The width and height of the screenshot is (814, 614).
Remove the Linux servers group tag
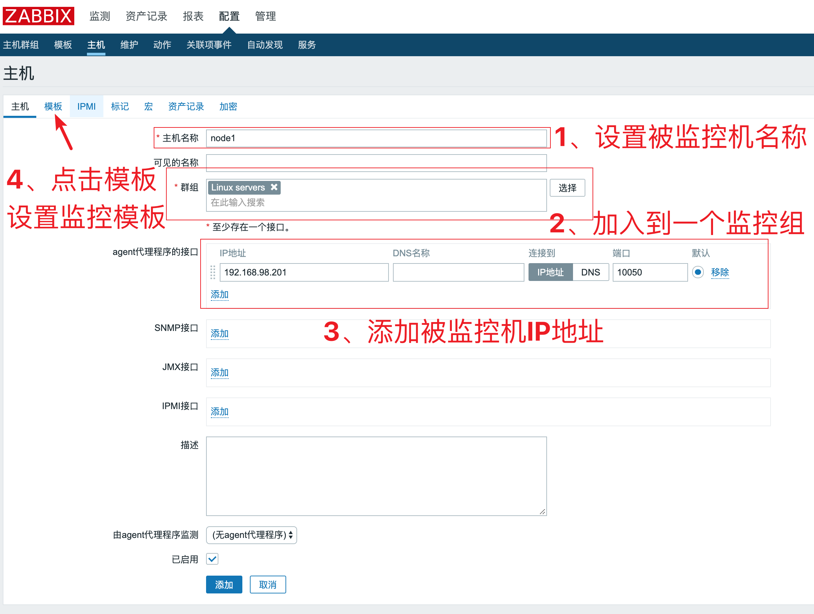(x=274, y=187)
